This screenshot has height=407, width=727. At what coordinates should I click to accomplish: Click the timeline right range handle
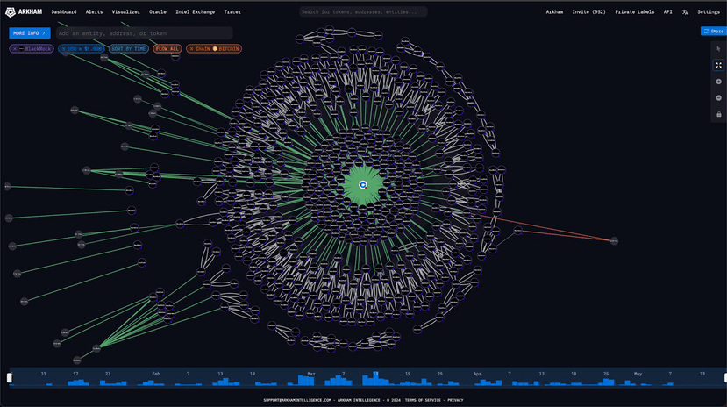(725, 378)
